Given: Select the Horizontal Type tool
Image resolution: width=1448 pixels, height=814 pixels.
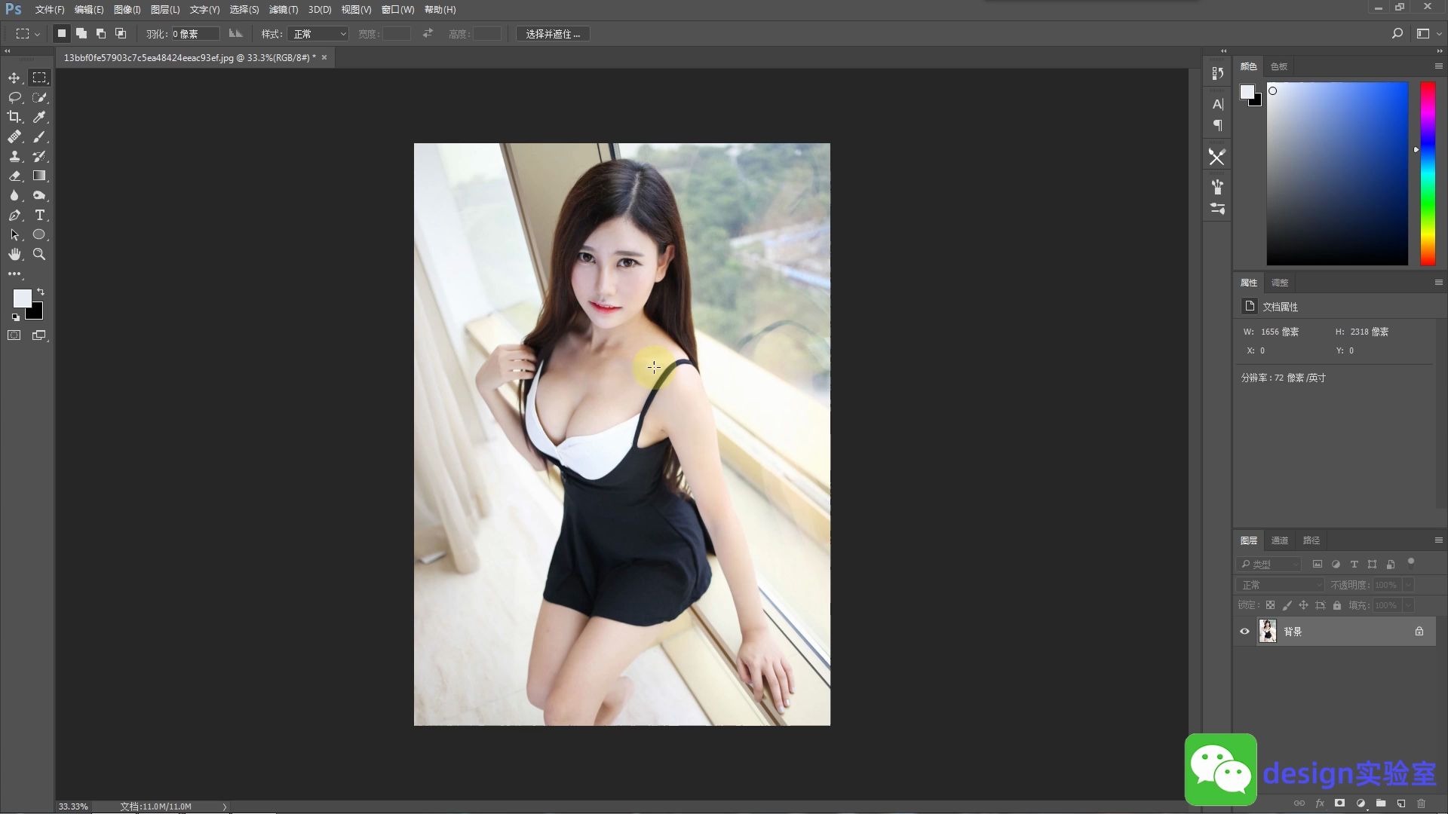Looking at the screenshot, I should [x=39, y=215].
